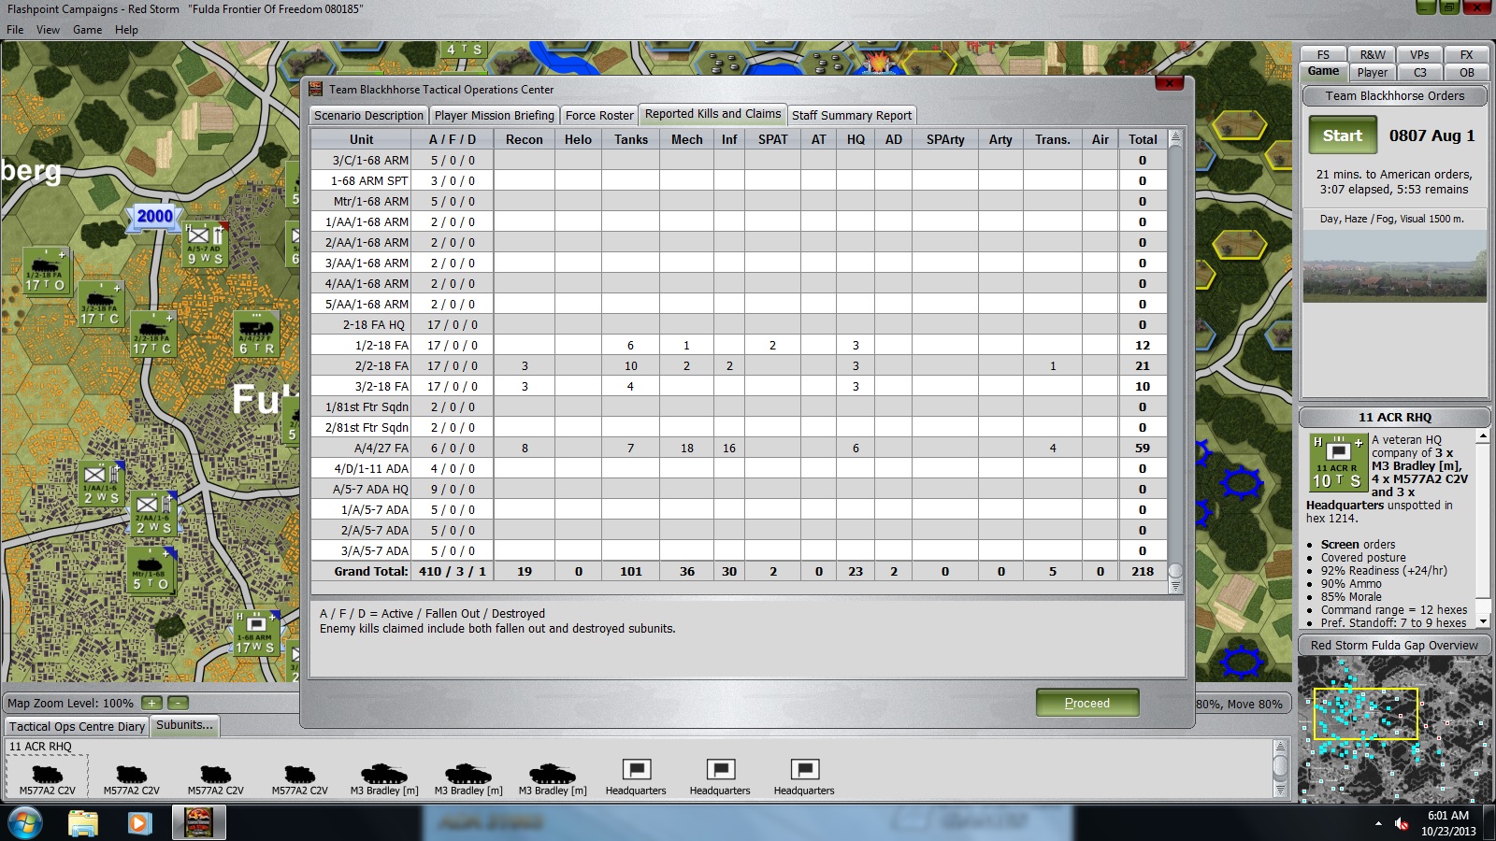
Task: Open the File menu
Action: coord(15,30)
